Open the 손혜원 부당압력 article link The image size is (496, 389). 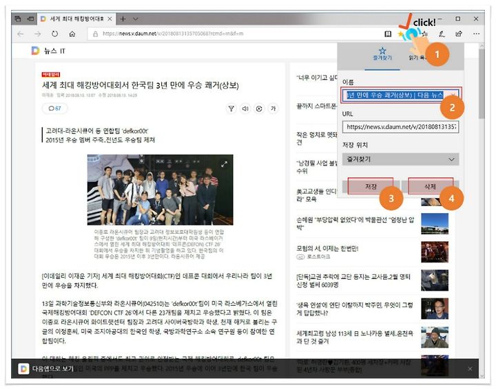click(355, 223)
